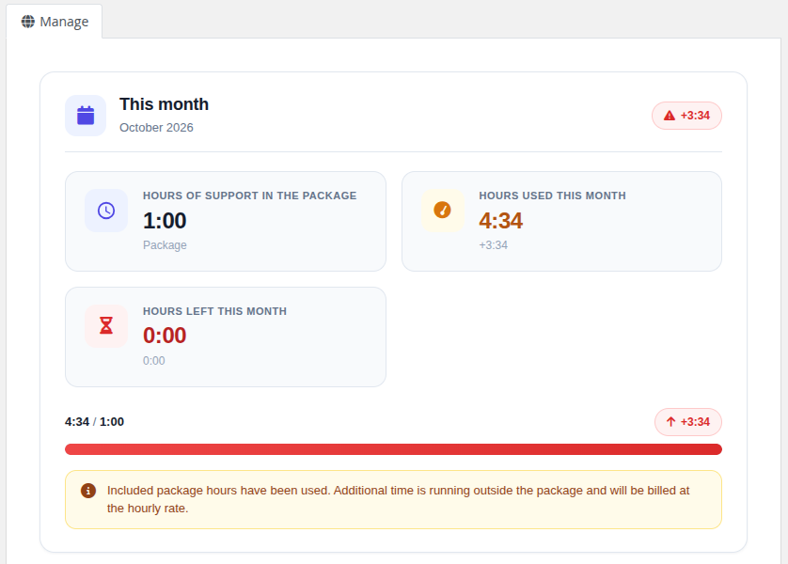Click the 4:34 / 1:00 usage label
Screen dimensions: 788x564
click(94, 422)
